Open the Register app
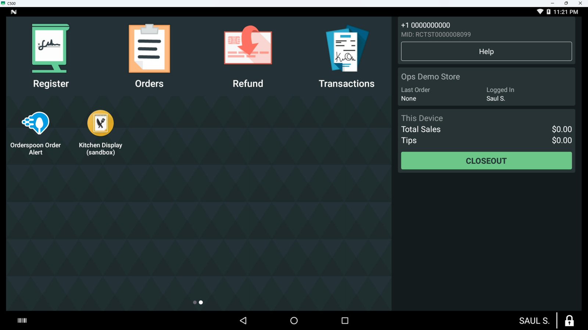 point(51,56)
